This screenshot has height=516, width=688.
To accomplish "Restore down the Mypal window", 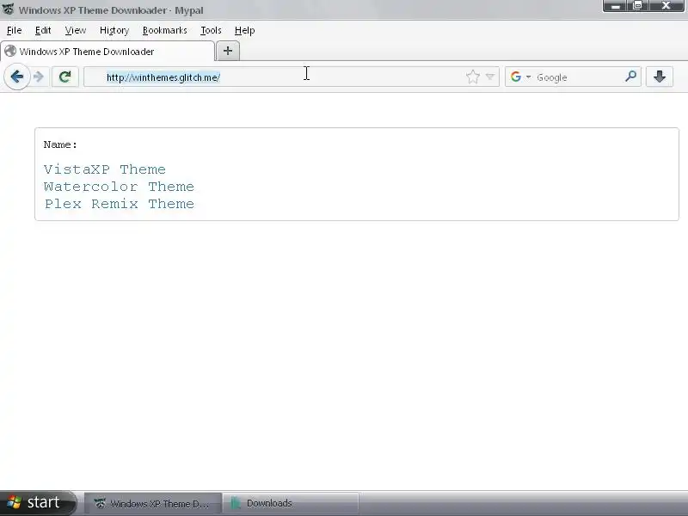I will pyautogui.click(x=637, y=6).
